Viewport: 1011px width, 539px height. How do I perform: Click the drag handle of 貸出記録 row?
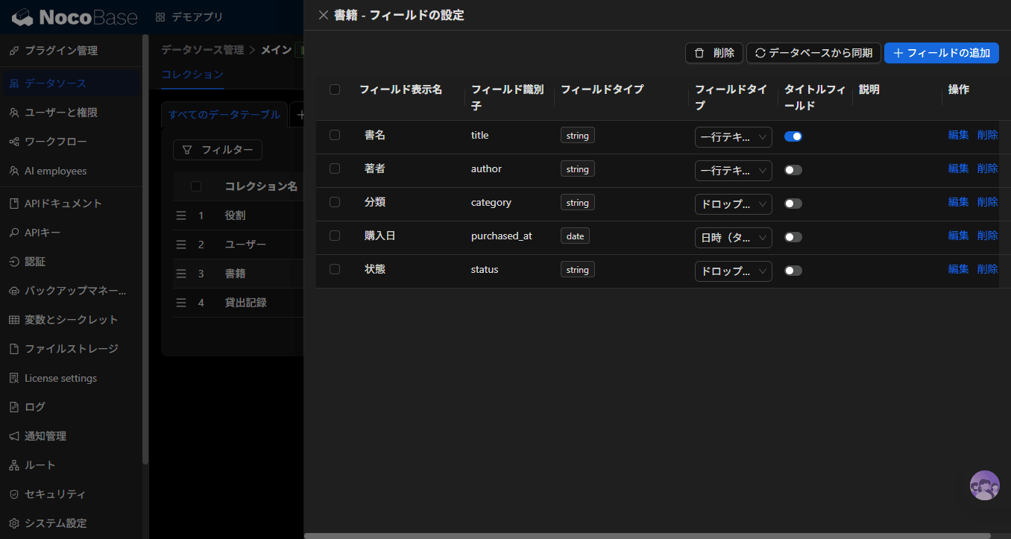pos(181,303)
